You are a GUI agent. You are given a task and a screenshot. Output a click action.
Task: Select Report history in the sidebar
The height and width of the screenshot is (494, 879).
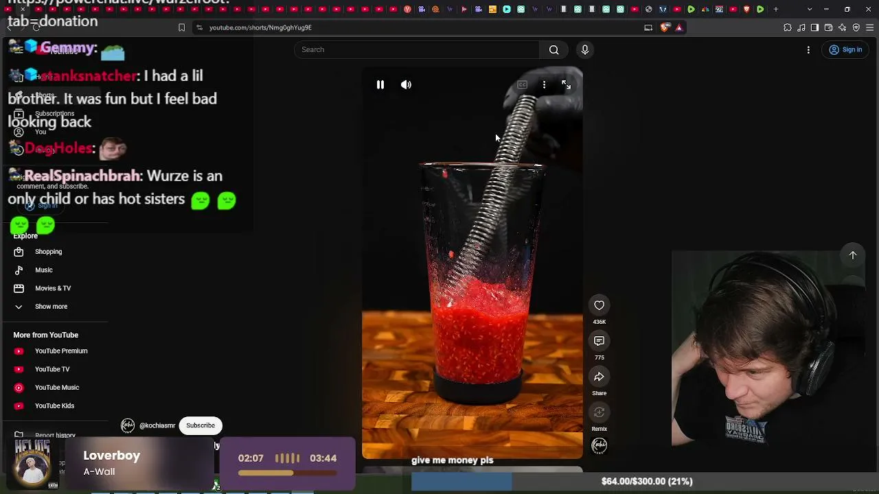[x=55, y=436]
